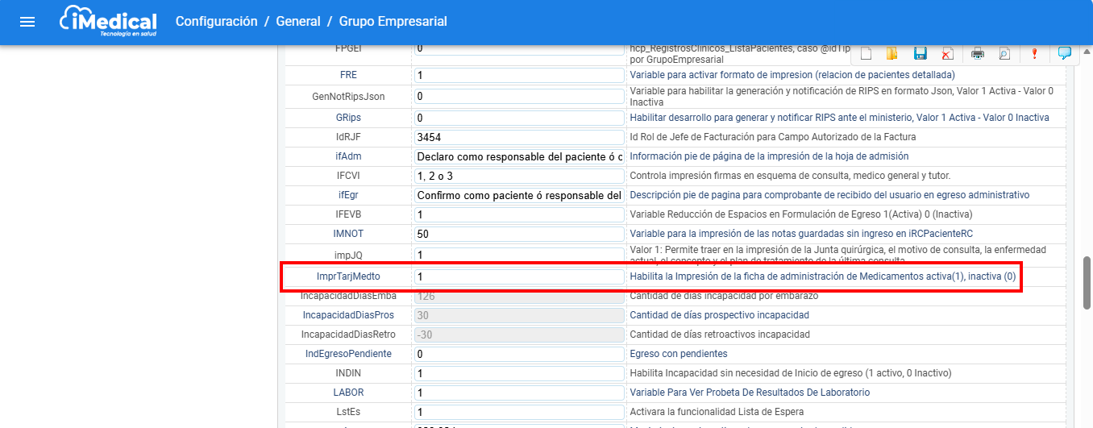Open the hamburger navigation menu

[x=27, y=22]
